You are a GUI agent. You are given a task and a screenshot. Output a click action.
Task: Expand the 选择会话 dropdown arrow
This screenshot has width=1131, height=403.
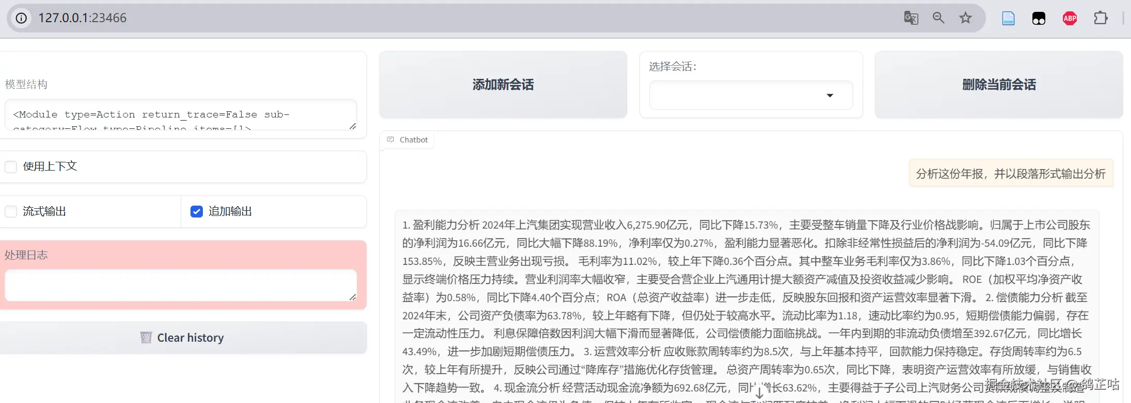click(830, 95)
